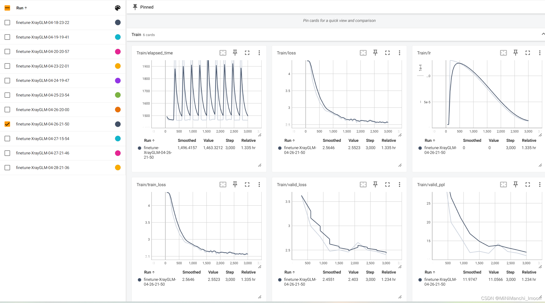This screenshot has width=545, height=303.
Task: Open the color palette settings icon
Action: coord(118,8)
